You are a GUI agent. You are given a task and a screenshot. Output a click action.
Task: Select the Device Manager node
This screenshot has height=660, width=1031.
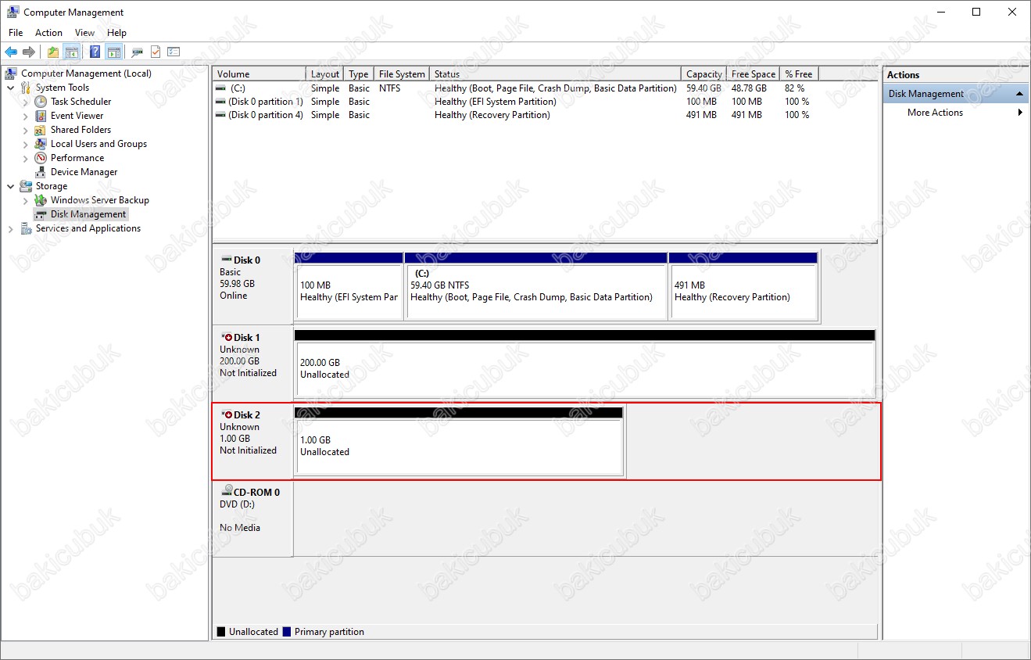[x=84, y=172]
